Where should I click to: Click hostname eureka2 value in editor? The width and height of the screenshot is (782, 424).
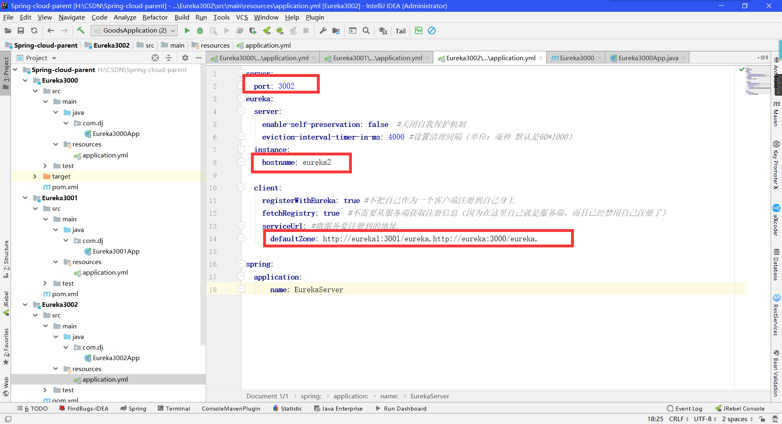point(316,162)
